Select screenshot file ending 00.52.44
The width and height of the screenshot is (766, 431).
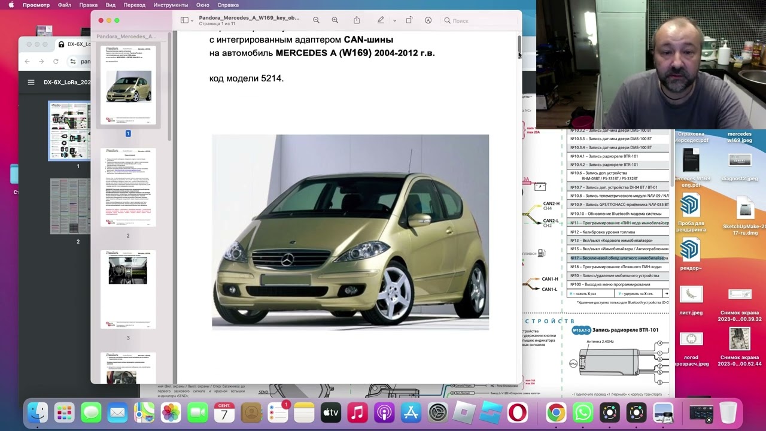(740, 347)
